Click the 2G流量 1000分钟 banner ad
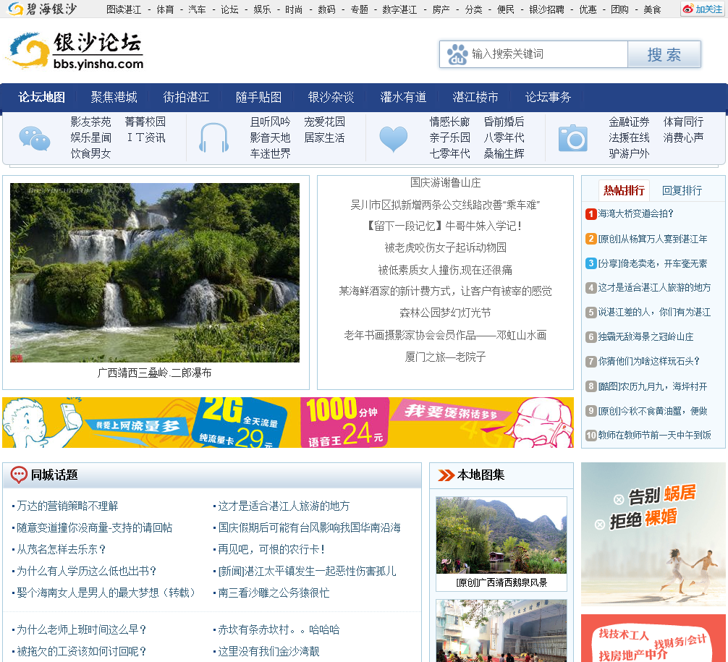 [x=288, y=423]
